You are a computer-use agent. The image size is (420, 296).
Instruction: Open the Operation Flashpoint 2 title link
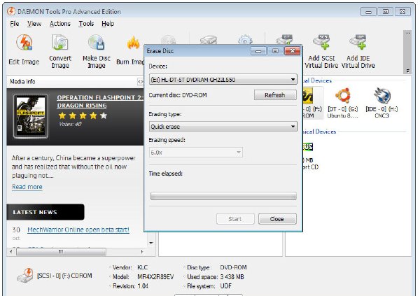pos(100,101)
